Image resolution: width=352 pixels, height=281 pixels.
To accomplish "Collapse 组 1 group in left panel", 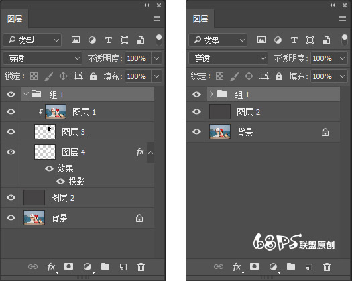I will [x=26, y=94].
